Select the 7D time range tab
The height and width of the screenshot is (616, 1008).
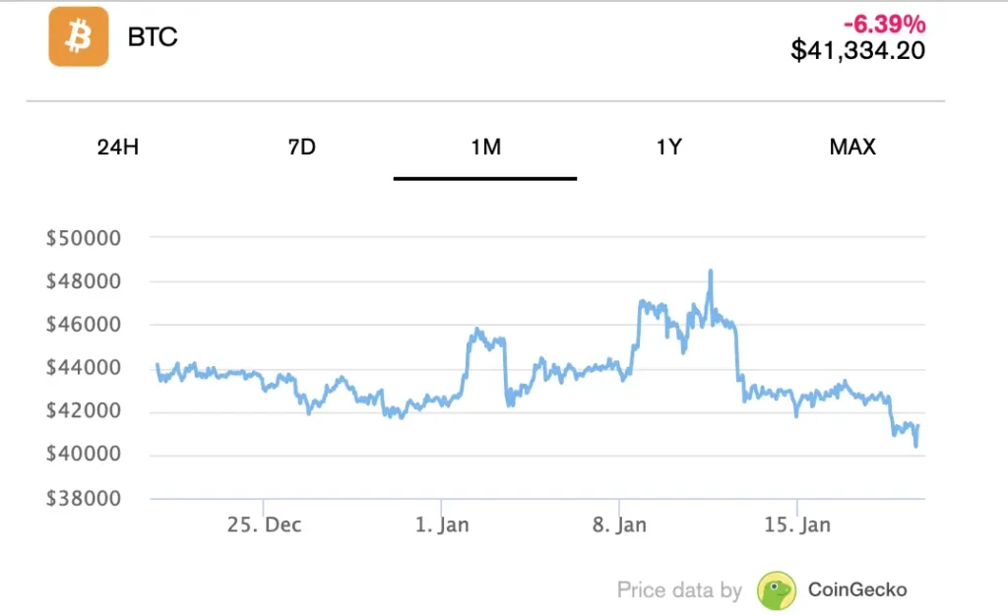[302, 148]
